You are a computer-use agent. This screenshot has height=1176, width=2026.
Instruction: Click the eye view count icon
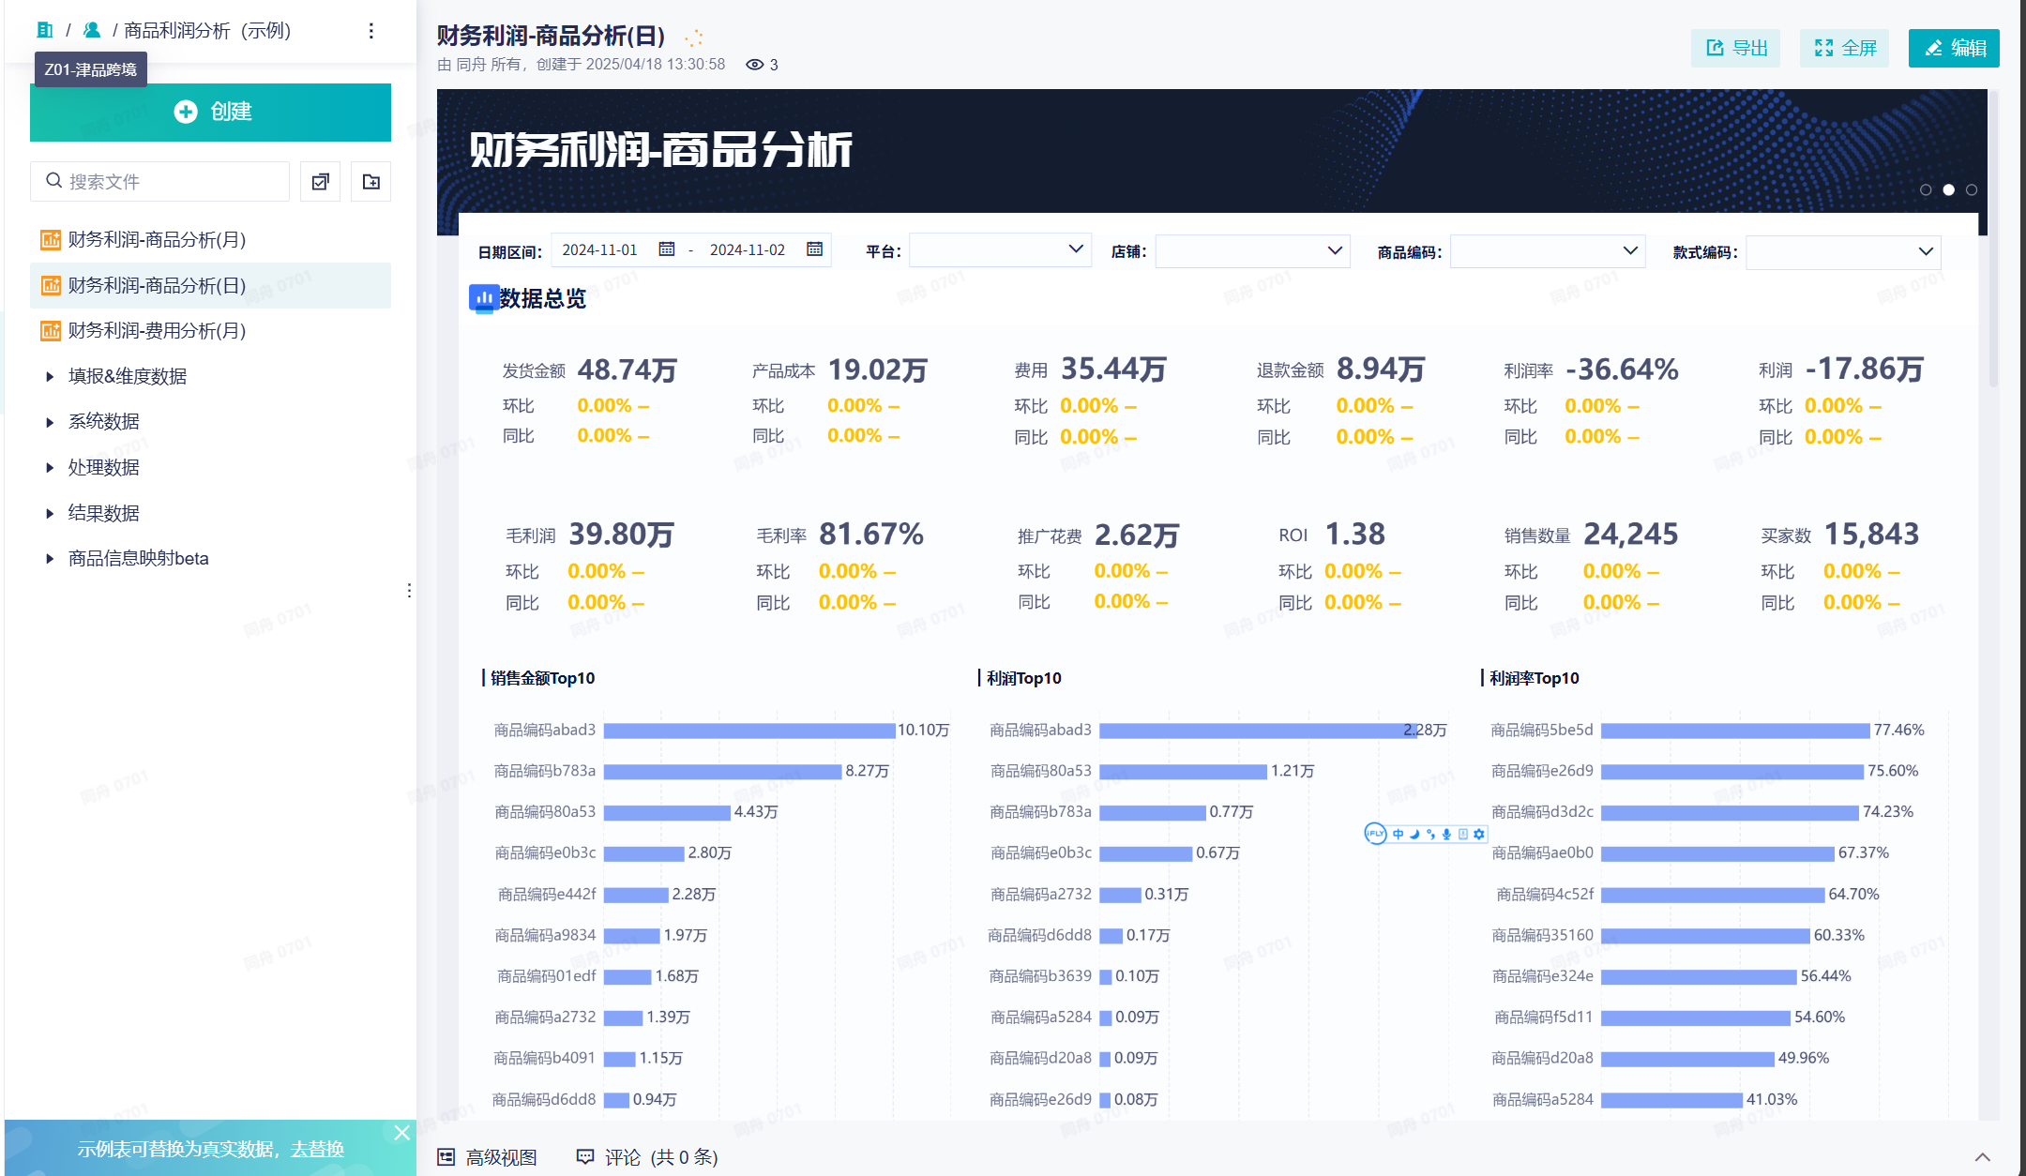pos(754,65)
